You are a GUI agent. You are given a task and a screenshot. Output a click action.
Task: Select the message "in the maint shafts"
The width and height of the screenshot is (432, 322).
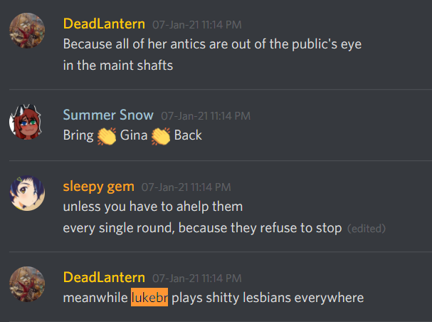click(x=118, y=66)
